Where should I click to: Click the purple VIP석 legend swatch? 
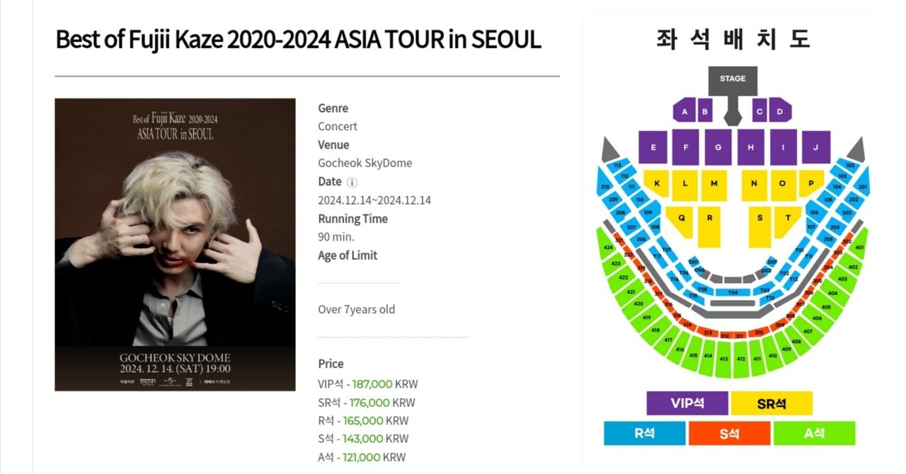[687, 403]
